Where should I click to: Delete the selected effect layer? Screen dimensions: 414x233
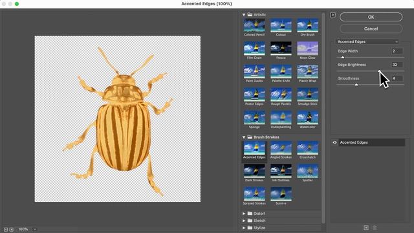375,228
